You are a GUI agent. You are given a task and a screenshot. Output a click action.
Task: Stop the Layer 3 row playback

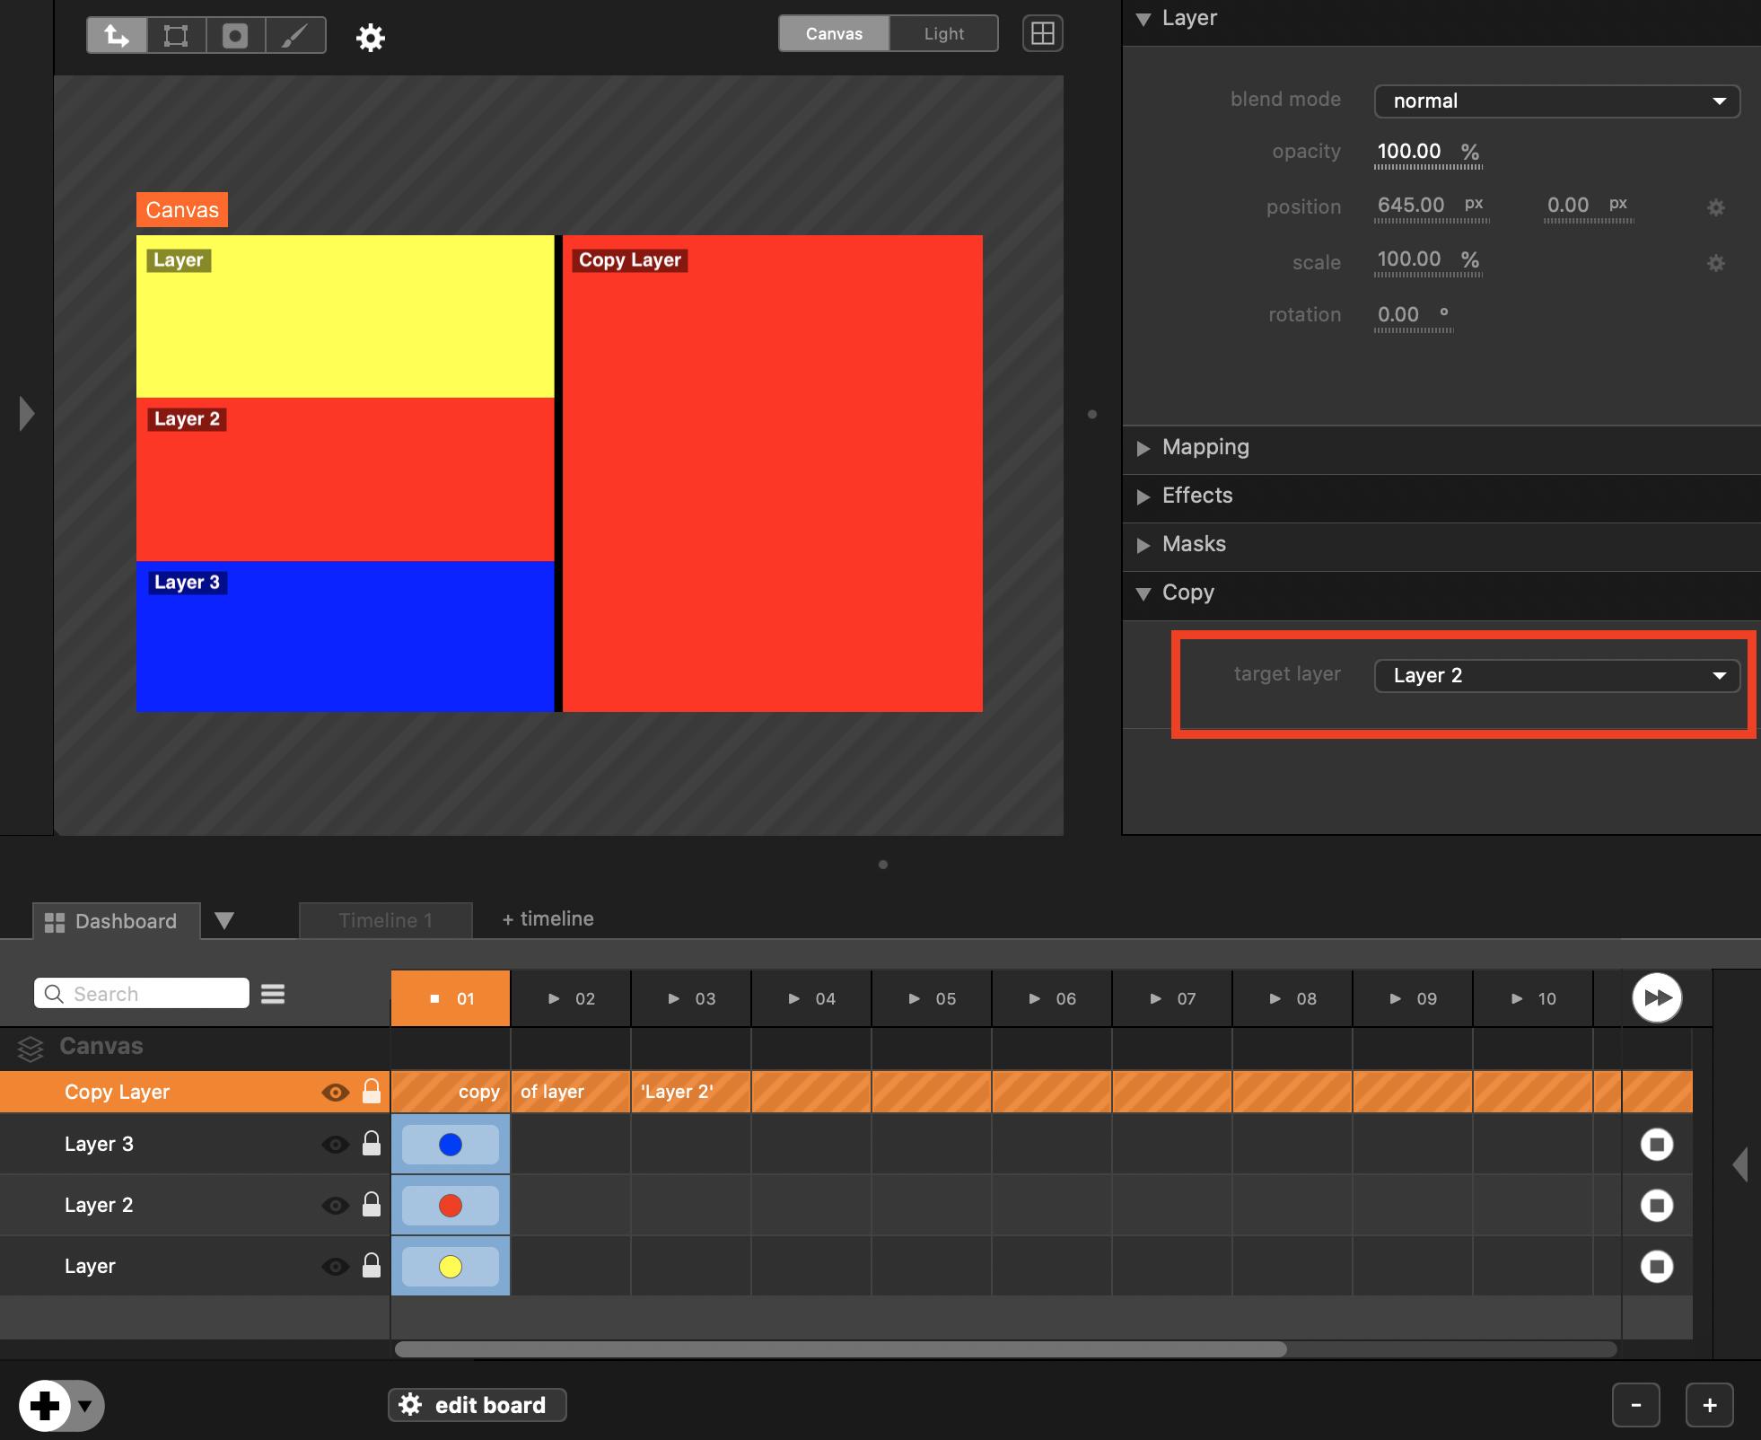[x=1656, y=1145]
